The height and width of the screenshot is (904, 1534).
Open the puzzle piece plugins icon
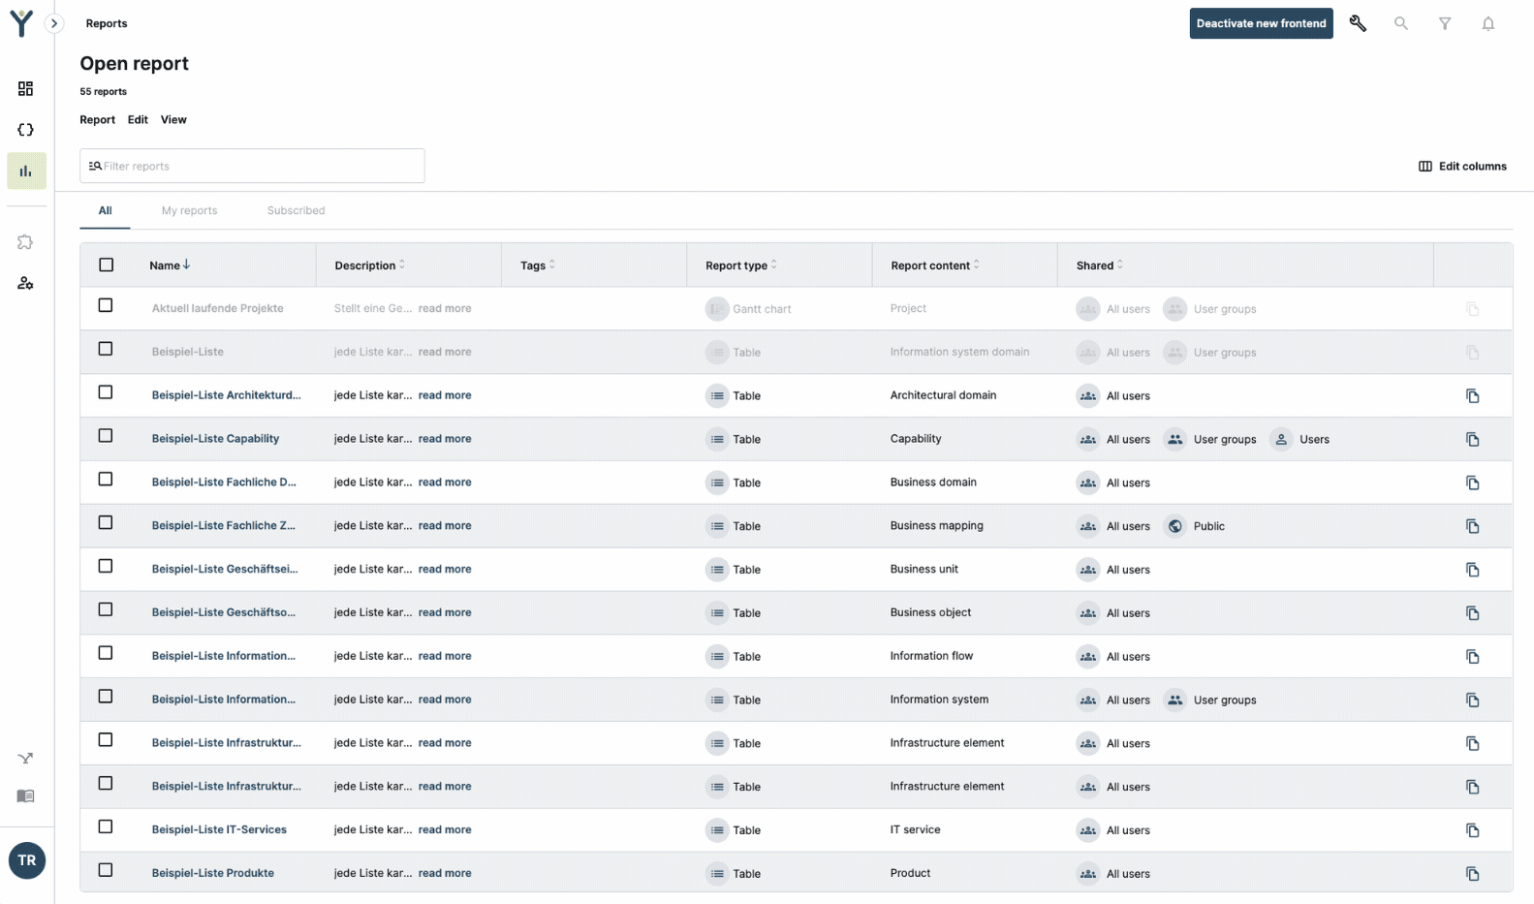(x=26, y=242)
